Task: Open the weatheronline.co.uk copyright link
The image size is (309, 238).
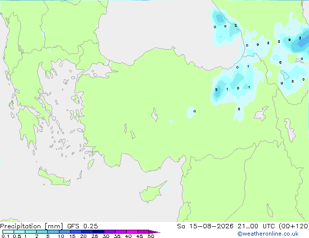Action: click(268, 234)
